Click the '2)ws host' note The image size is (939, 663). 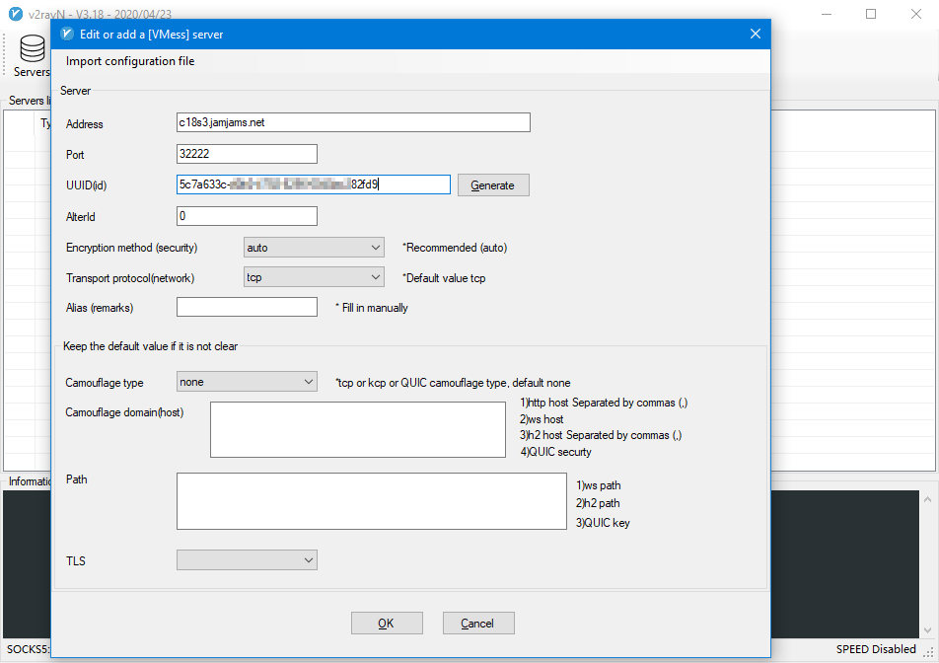point(542,420)
